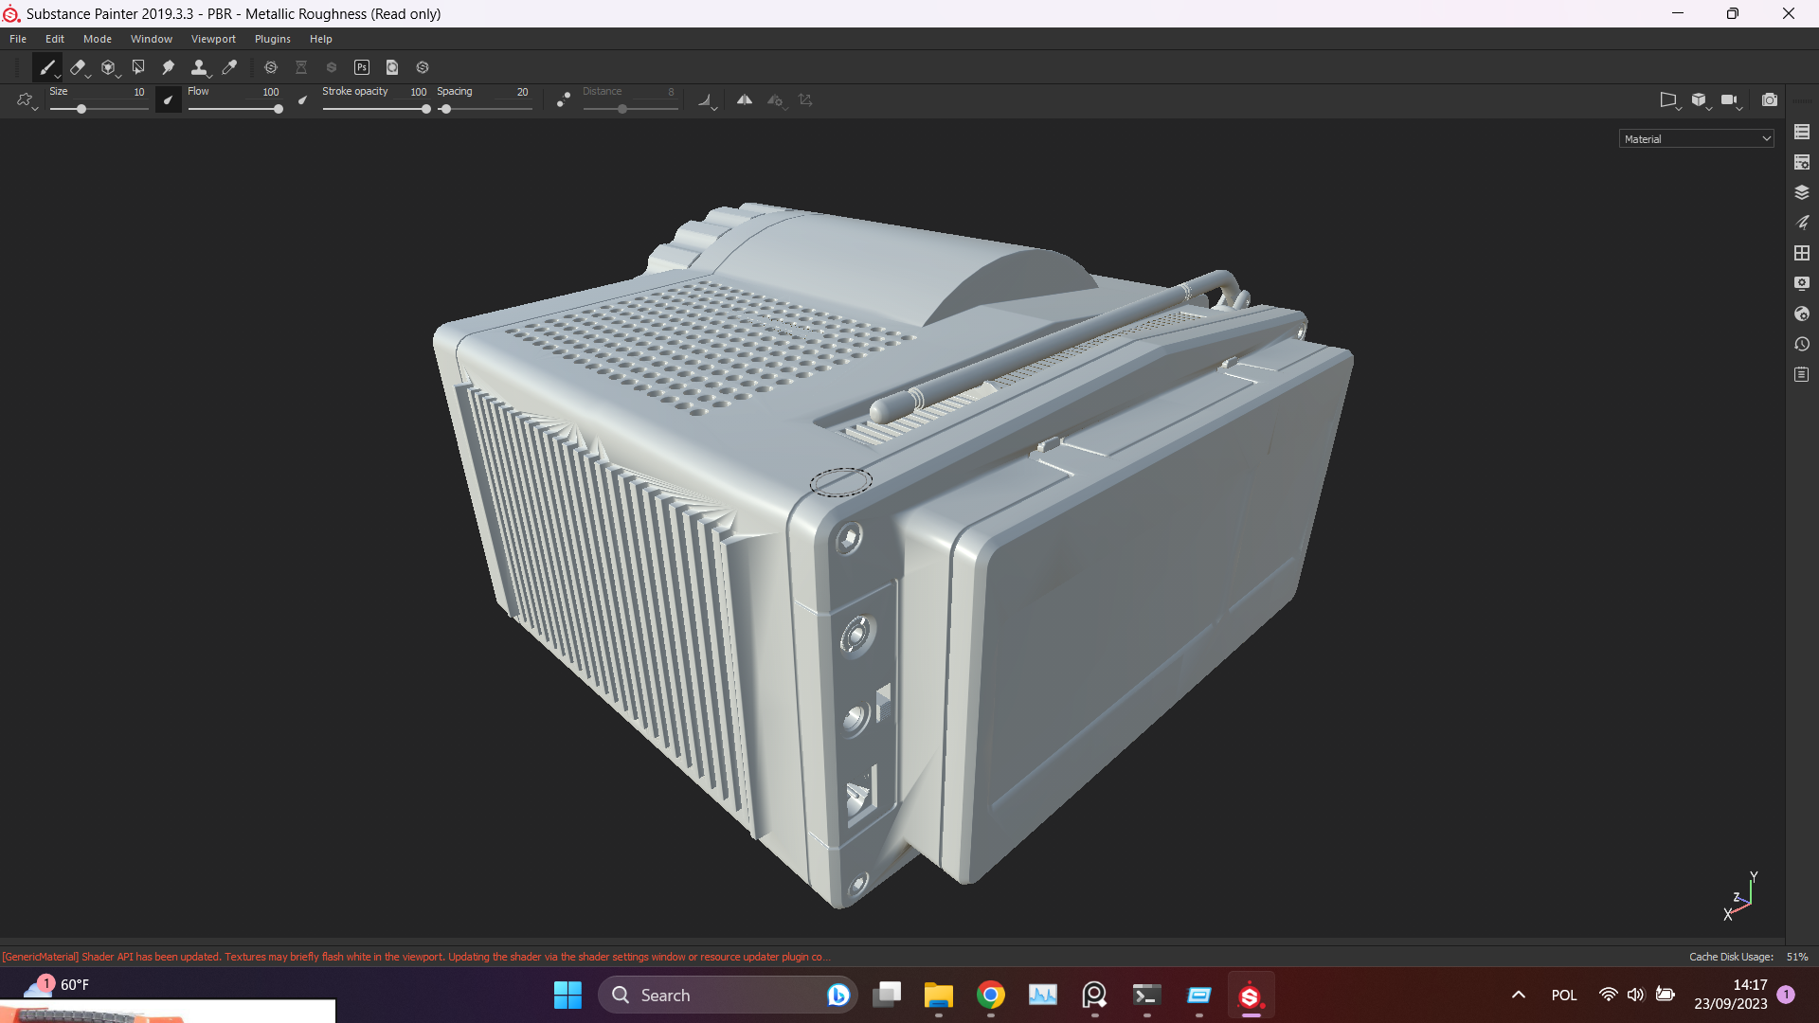Open the Material dropdown in viewport

coord(1694,138)
